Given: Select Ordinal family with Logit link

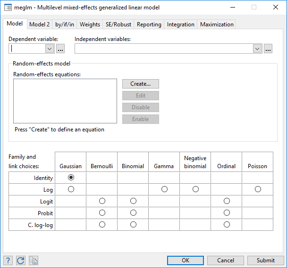Looking at the screenshot, I should [227, 201].
